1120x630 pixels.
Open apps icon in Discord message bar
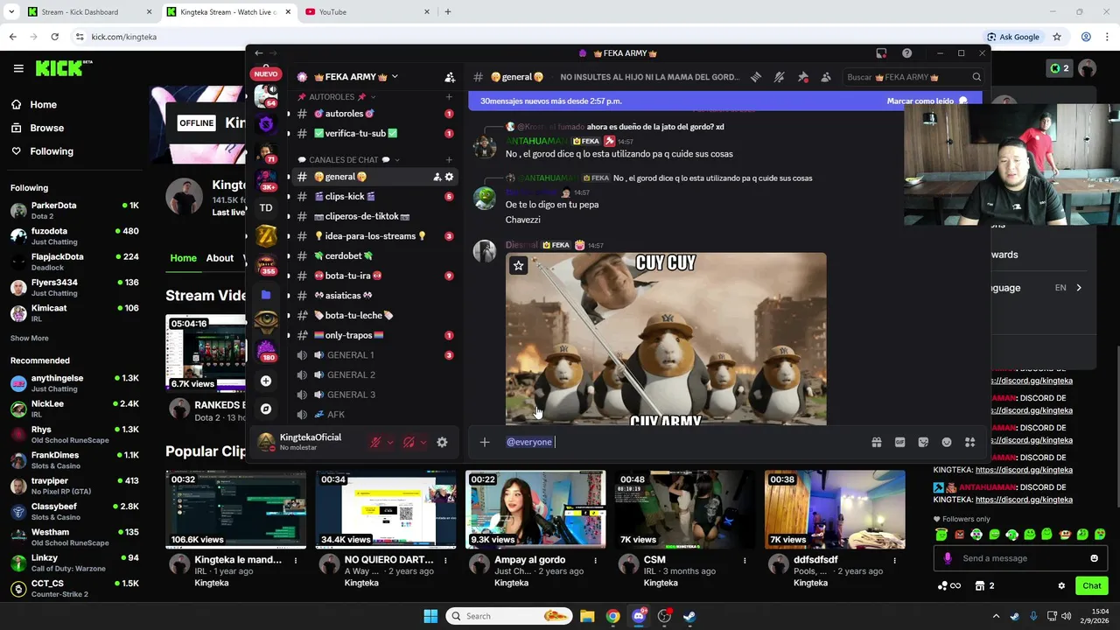pos(969,442)
